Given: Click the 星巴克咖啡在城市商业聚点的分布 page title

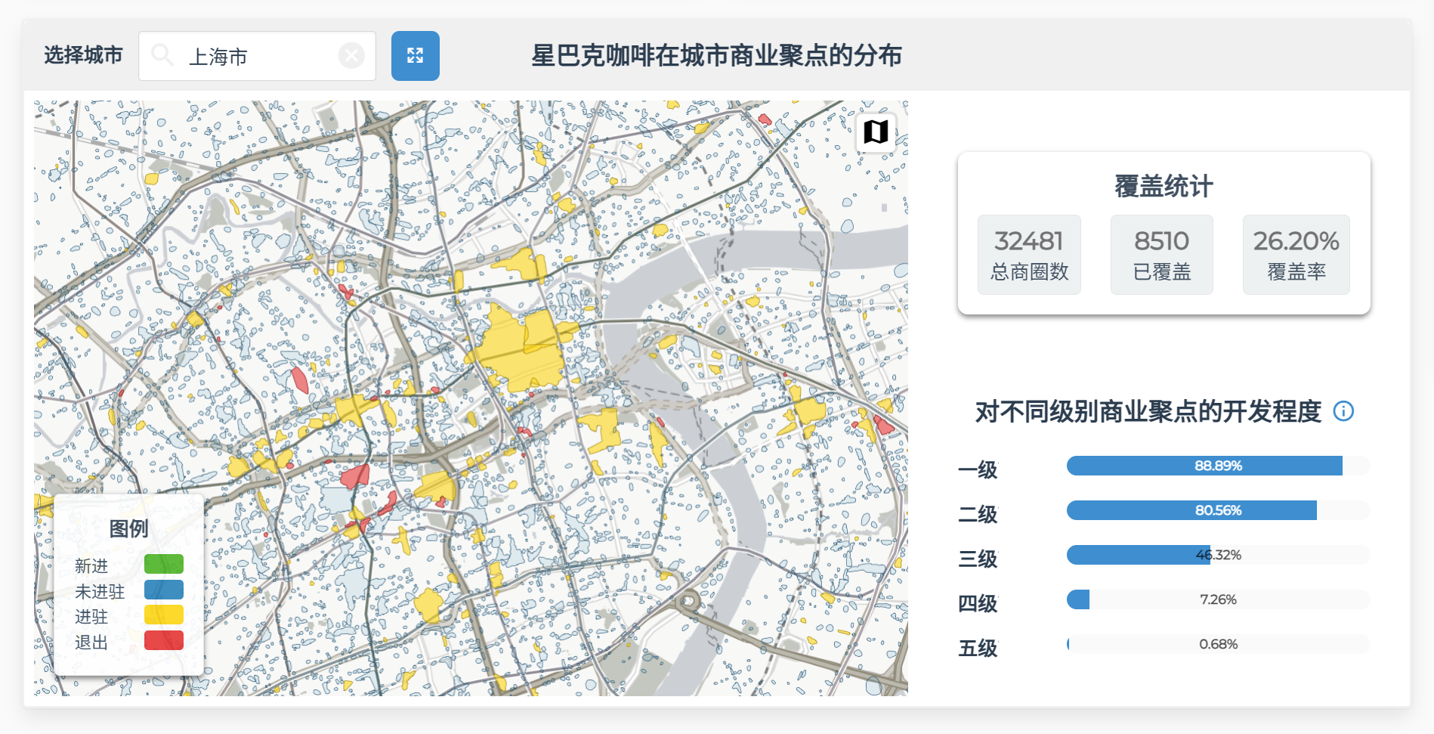Looking at the screenshot, I should point(716,55).
